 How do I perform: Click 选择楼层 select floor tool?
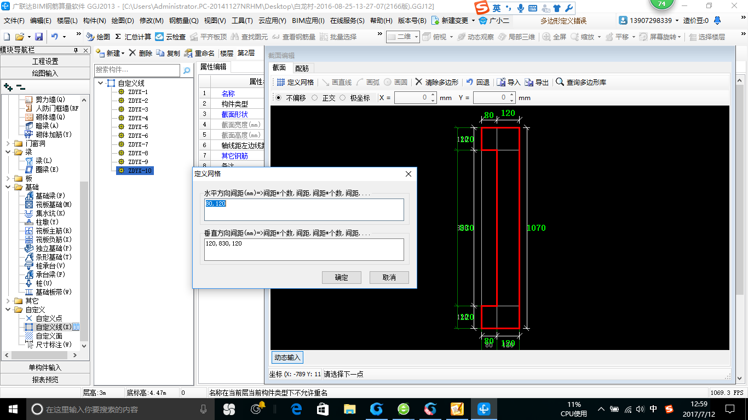point(707,37)
